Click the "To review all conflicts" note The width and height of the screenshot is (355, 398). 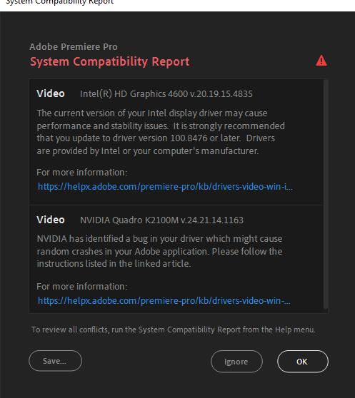[x=174, y=330]
